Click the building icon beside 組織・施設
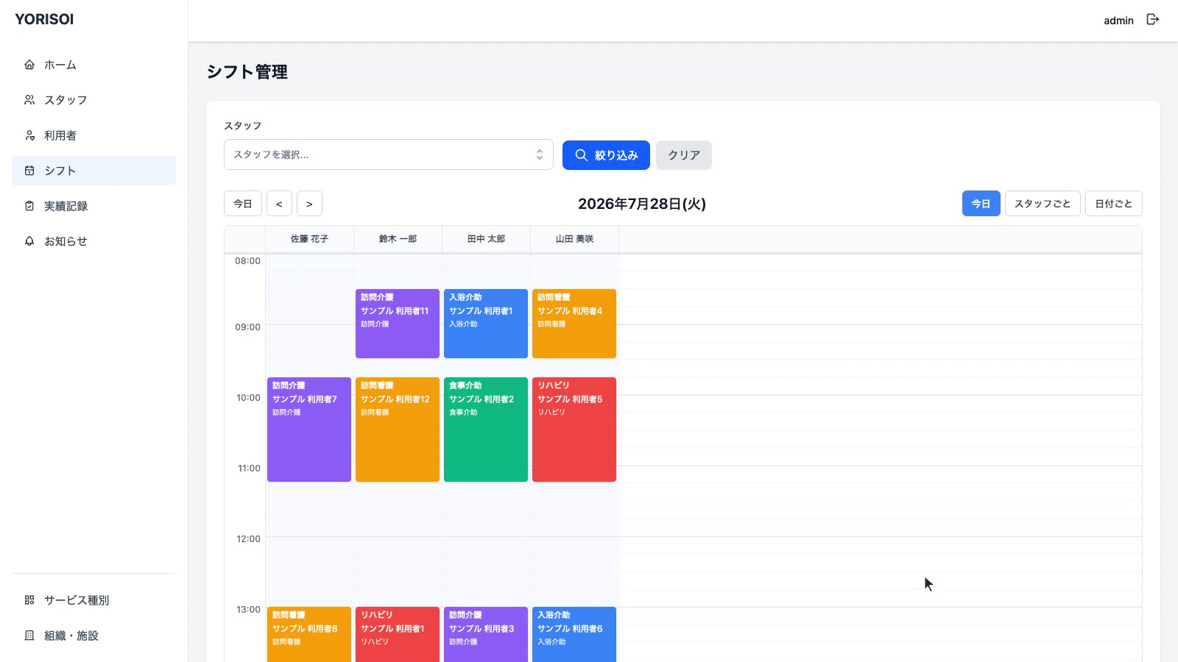The width and height of the screenshot is (1178, 662). (x=29, y=636)
